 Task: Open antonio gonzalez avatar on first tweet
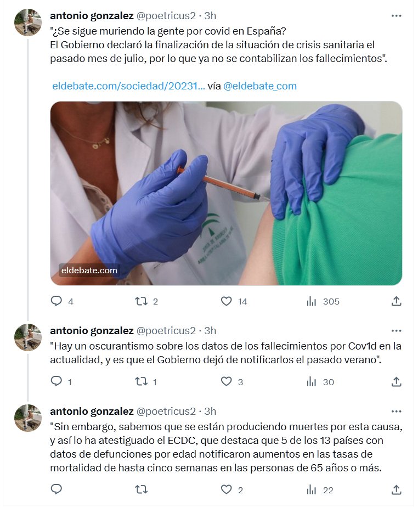28,22
